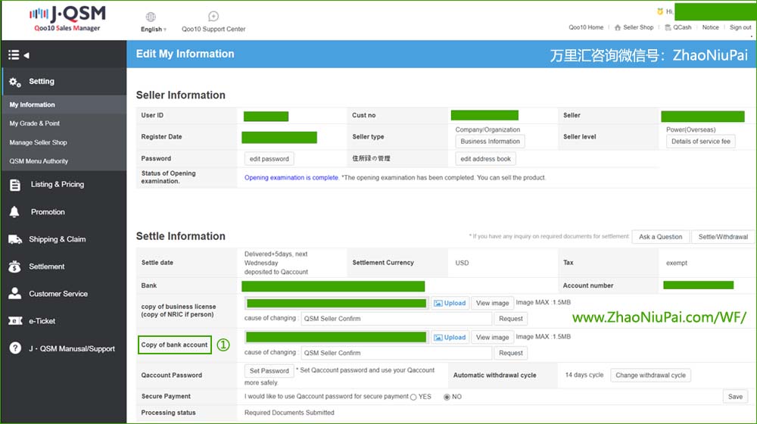Click the Promotion bell icon
Viewport: 757px width, 424px height.
pyautogui.click(x=15, y=212)
